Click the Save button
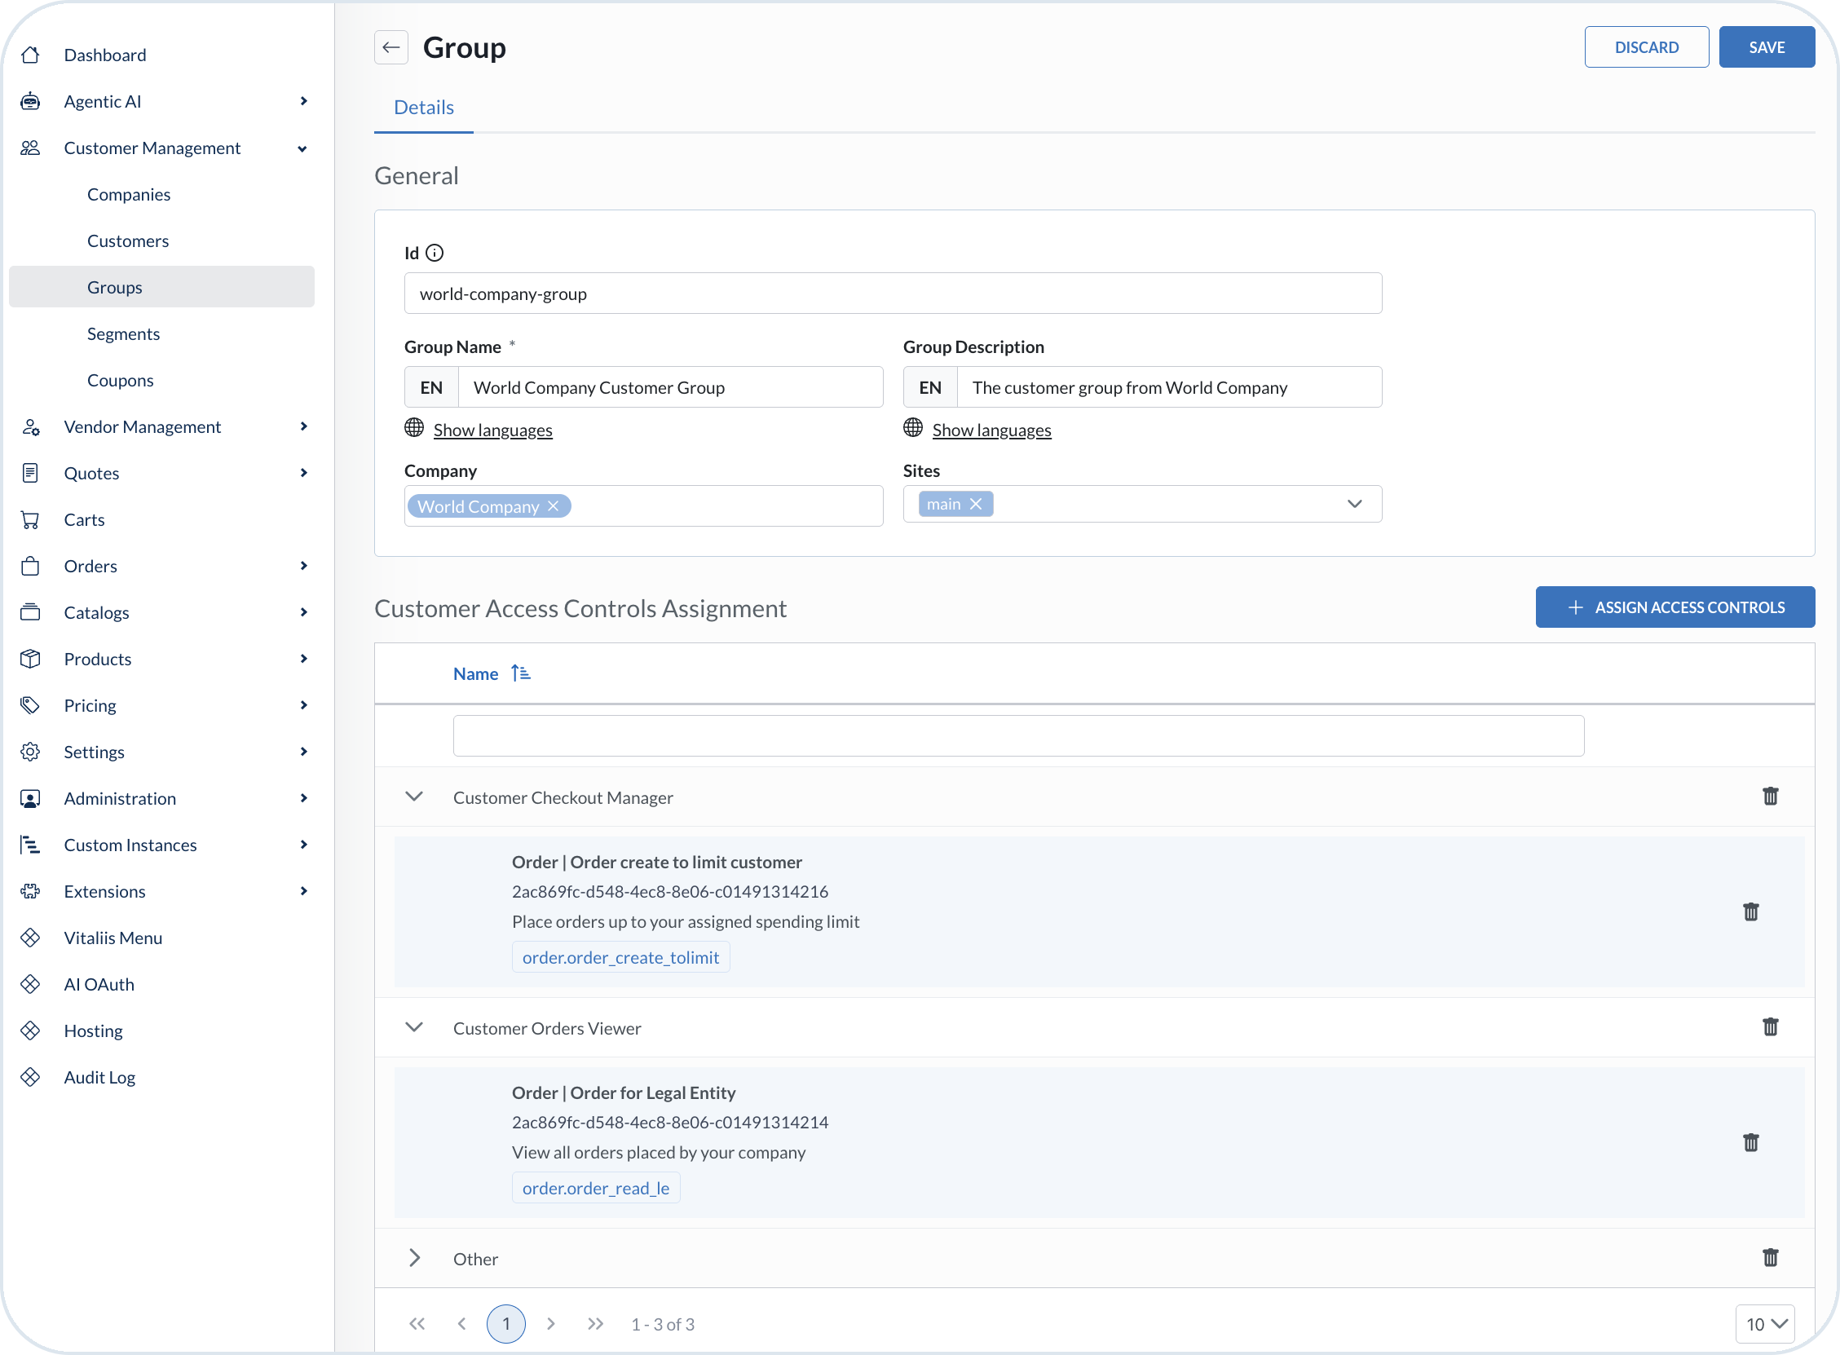 point(1767,47)
